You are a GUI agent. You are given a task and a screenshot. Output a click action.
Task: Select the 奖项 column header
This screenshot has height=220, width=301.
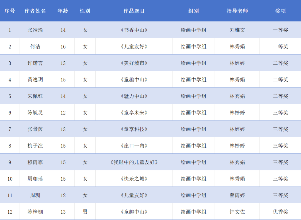[280, 11]
